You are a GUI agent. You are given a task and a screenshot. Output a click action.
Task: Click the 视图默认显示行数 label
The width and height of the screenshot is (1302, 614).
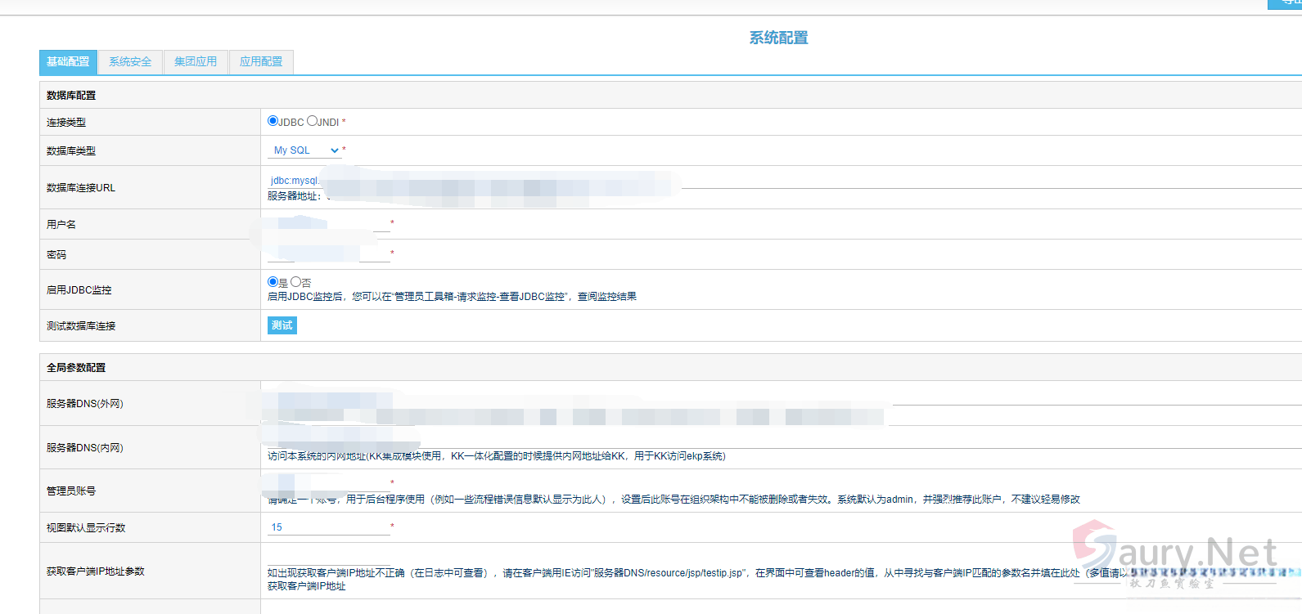click(86, 528)
